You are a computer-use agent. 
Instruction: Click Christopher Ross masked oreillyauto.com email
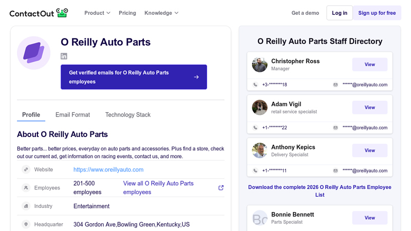(x=365, y=85)
